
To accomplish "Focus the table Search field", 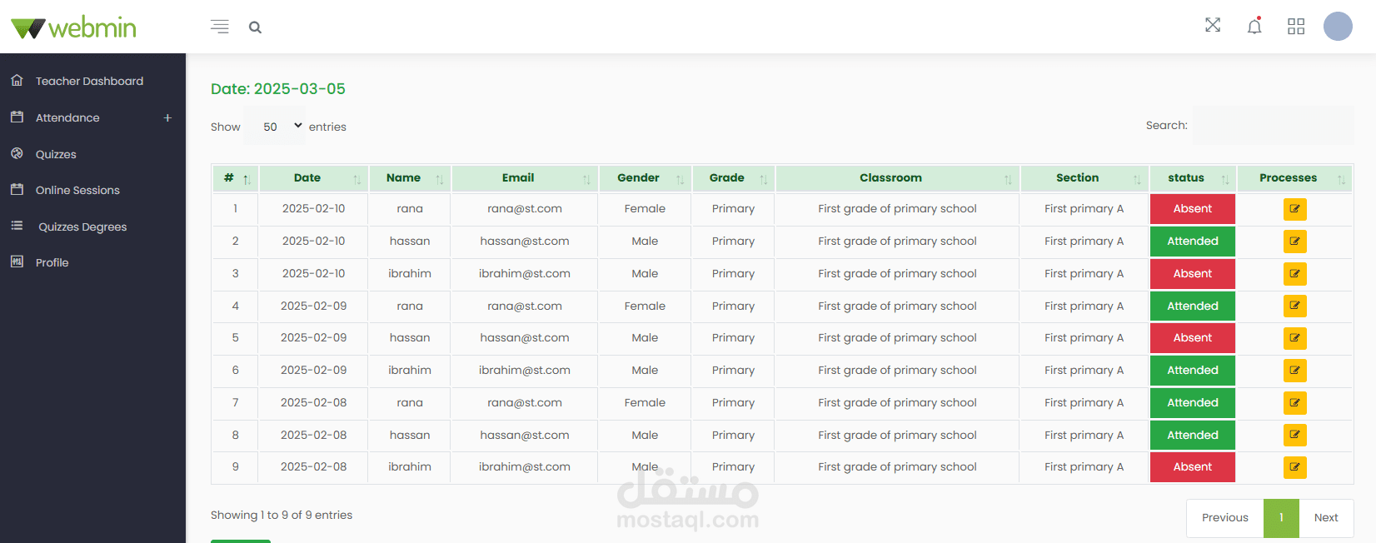I will [x=1273, y=125].
